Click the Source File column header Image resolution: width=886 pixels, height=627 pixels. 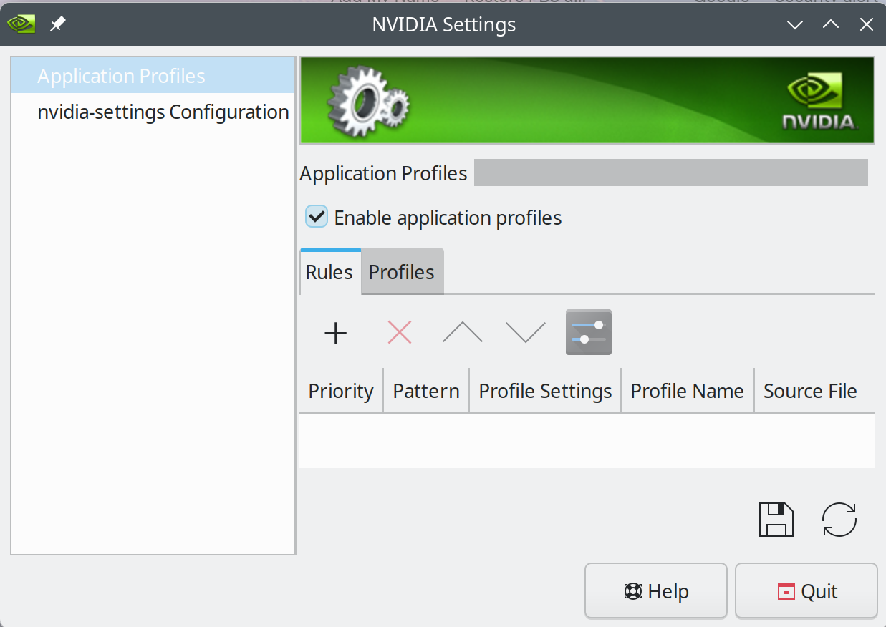[810, 391]
